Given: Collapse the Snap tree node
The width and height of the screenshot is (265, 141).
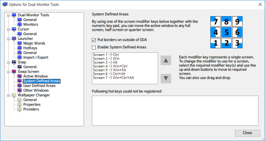Looking at the screenshot, I should [8, 62].
